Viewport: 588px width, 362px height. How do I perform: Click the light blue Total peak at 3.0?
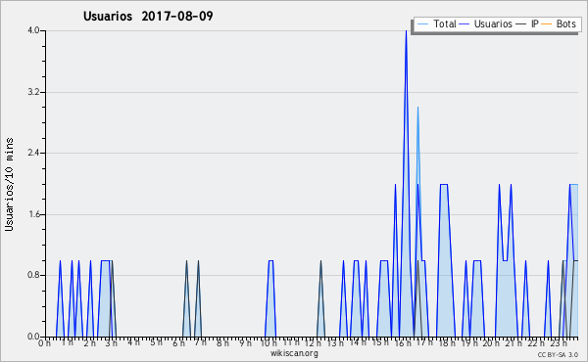417,108
